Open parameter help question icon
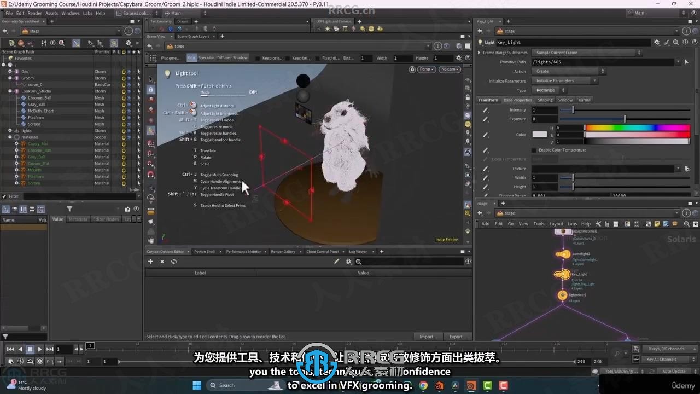The width and height of the screenshot is (700, 394). click(695, 42)
